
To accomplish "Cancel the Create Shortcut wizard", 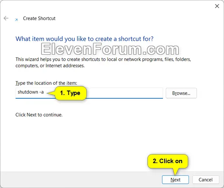I will click(206, 179).
